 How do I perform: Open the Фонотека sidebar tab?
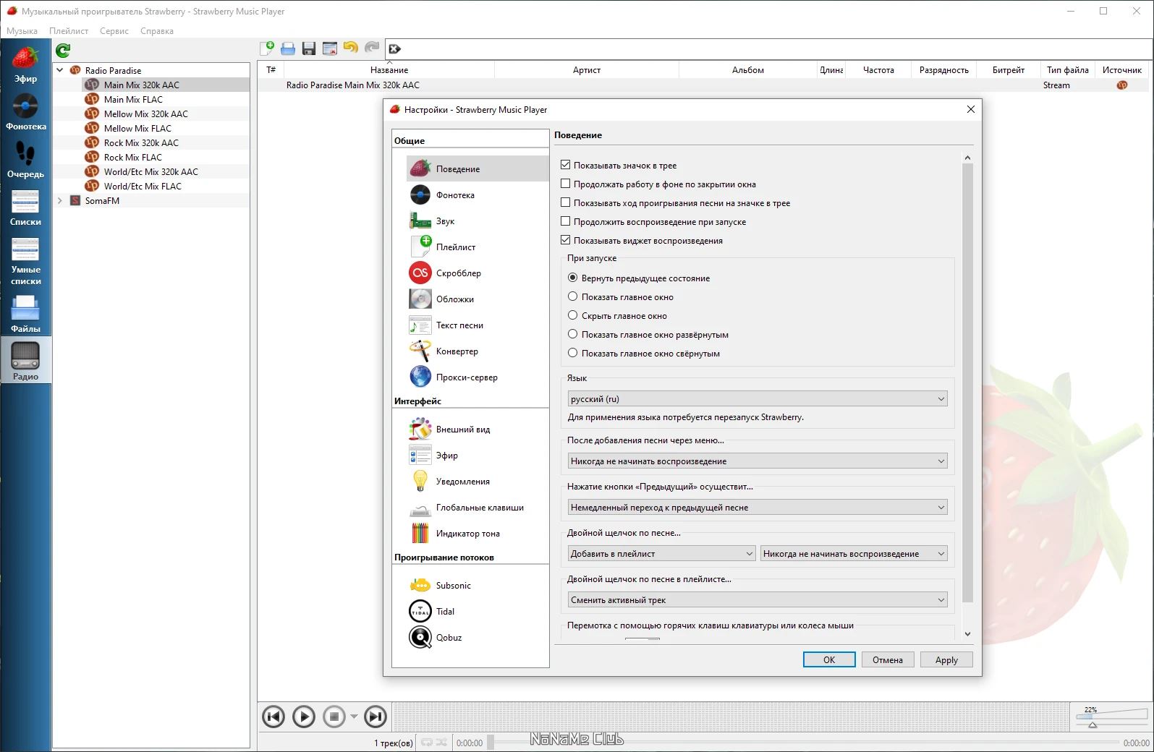coord(25,113)
